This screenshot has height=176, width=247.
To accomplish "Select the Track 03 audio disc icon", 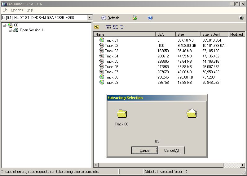I will (102, 51).
